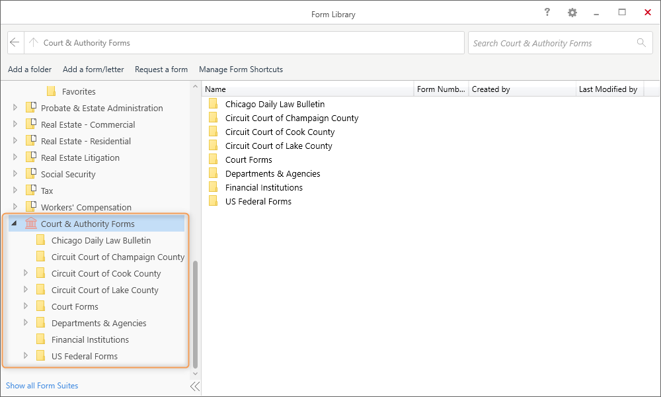Open Departments & Agencies name in list
This screenshot has height=397, width=661.
tap(273, 173)
